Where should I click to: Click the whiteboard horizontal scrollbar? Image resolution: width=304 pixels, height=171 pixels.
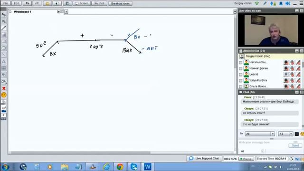point(80,152)
